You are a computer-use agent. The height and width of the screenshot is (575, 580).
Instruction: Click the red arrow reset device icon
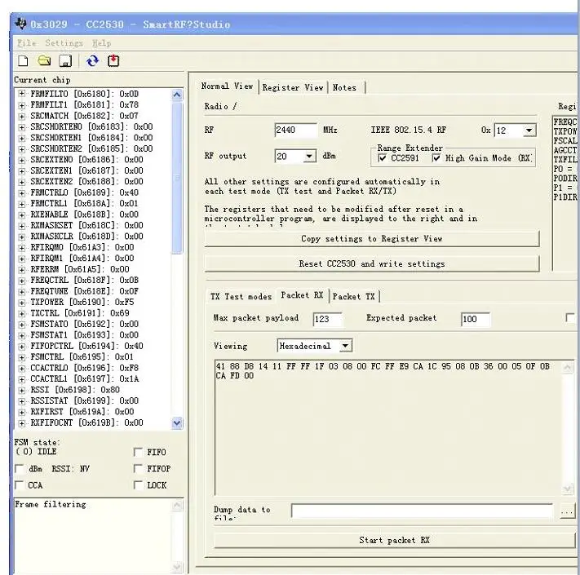(113, 60)
